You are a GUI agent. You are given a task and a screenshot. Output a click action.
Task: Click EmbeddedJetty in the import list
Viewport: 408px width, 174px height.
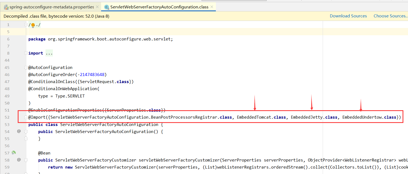(x=307, y=117)
